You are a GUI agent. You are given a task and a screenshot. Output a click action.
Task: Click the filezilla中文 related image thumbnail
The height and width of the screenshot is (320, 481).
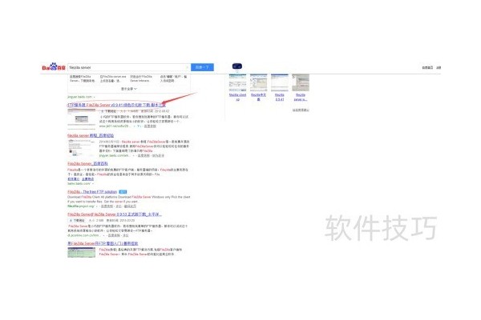pyautogui.click(x=259, y=82)
